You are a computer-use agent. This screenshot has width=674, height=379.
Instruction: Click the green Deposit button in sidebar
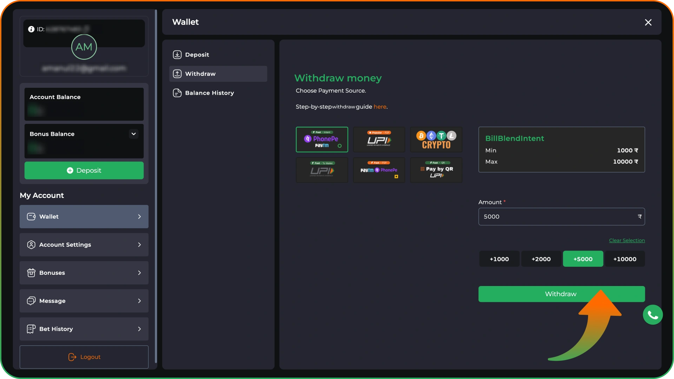[x=84, y=170]
